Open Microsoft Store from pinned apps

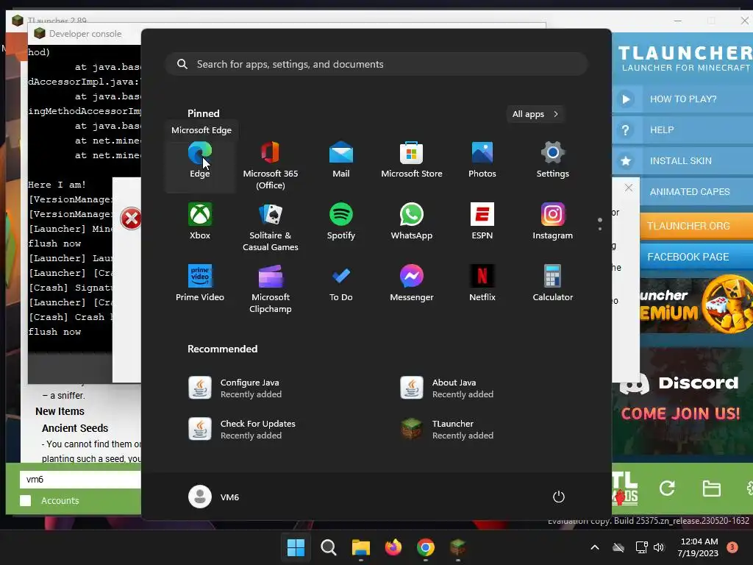(412, 160)
